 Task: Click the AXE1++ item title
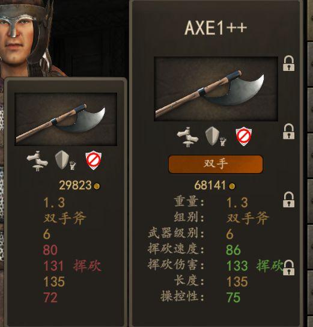coord(216,28)
